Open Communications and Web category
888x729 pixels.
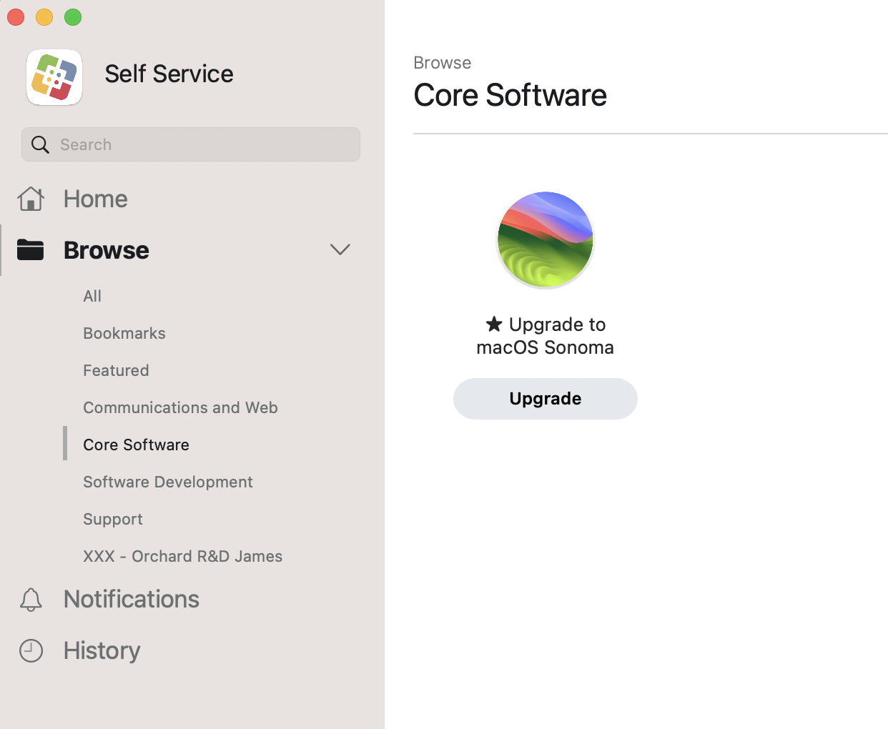[180, 407]
